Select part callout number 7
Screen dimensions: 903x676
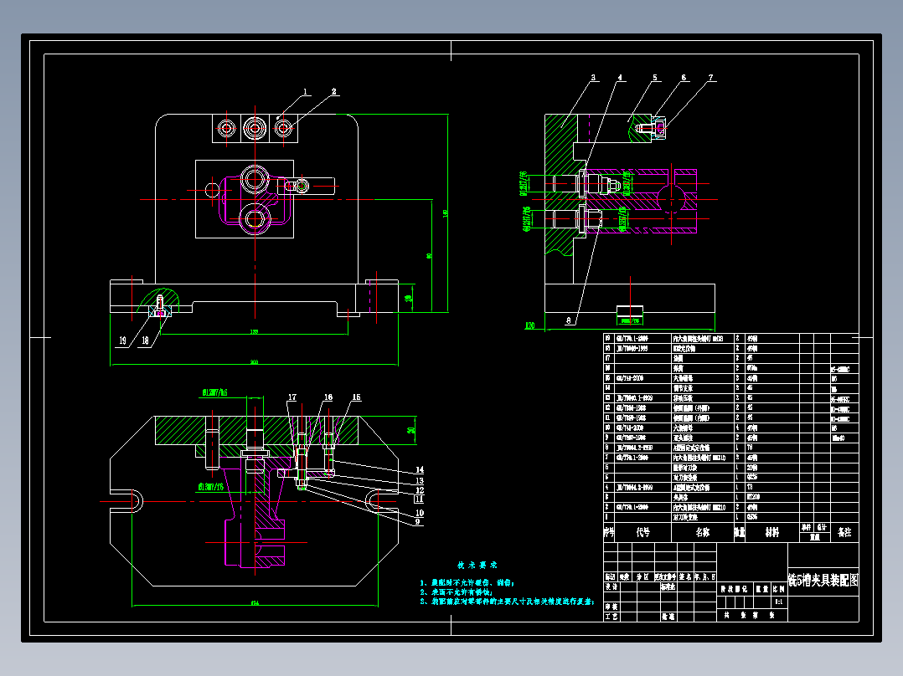[x=710, y=77]
